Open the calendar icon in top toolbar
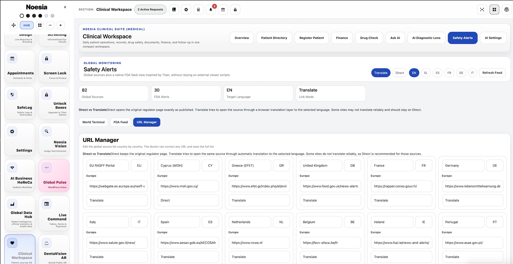 coord(223,10)
